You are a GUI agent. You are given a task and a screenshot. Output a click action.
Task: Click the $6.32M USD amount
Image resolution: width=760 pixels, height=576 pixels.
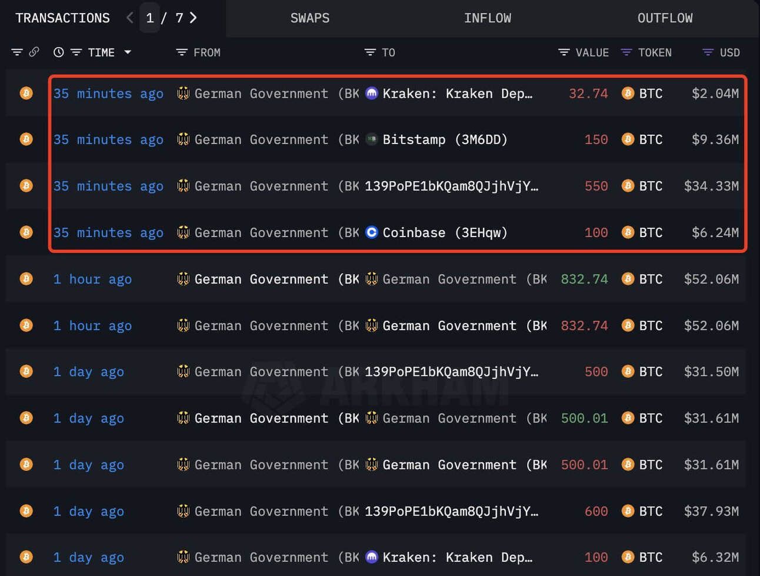tap(715, 557)
